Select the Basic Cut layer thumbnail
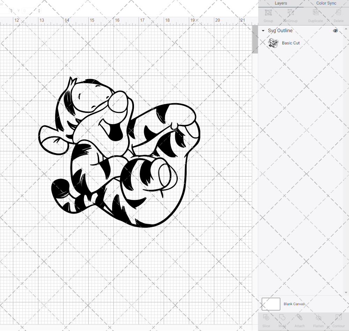Viewport: 349px width, 331px height. pyautogui.click(x=273, y=43)
